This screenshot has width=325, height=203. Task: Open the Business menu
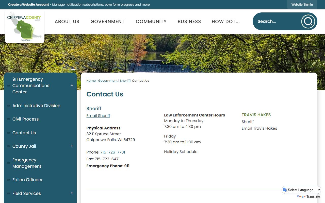pyautogui.click(x=189, y=22)
